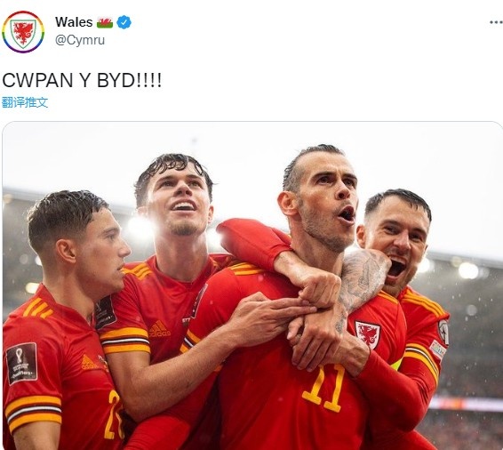
Task: Open the Wales display name link
Action: [x=74, y=22]
